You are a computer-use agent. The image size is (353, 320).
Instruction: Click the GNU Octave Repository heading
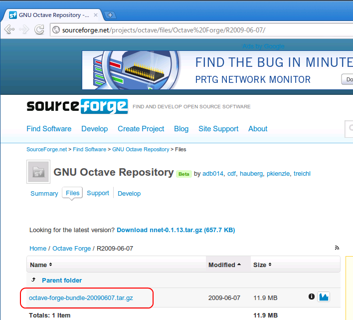pos(114,172)
